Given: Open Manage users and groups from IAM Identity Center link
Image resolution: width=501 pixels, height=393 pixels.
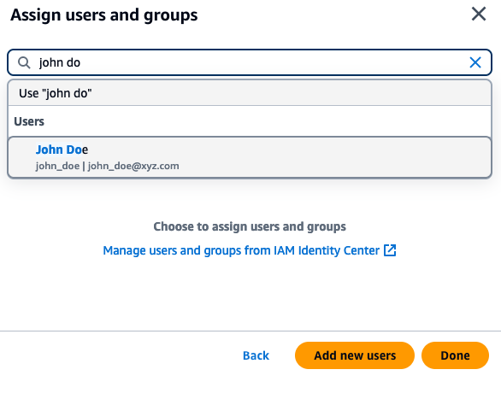Looking at the screenshot, I should point(250,250).
